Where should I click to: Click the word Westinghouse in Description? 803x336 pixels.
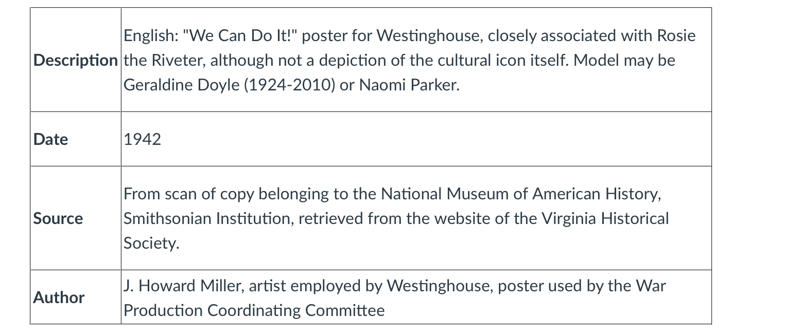pos(430,35)
